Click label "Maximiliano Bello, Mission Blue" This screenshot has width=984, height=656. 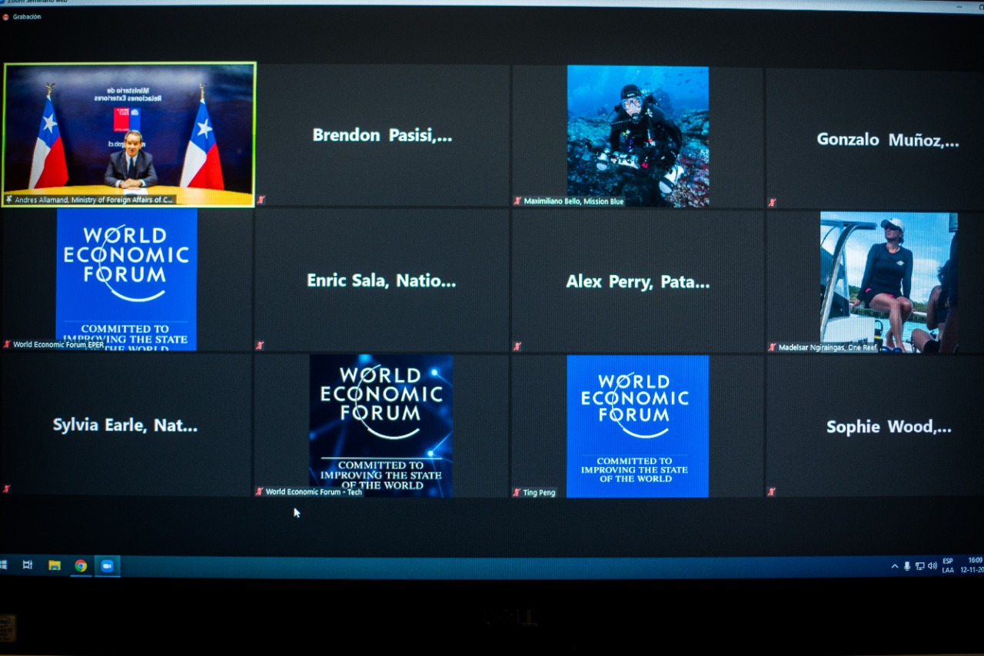(x=574, y=201)
